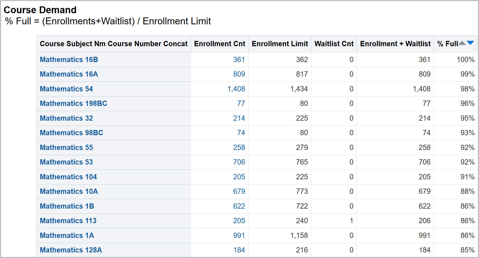This screenshot has height=258, width=479.
Task: Open the Mathematics 128A course link
Action: (x=71, y=250)
